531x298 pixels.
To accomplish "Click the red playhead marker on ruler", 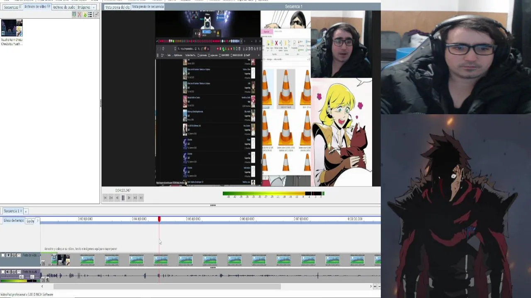I will (159, 219).
